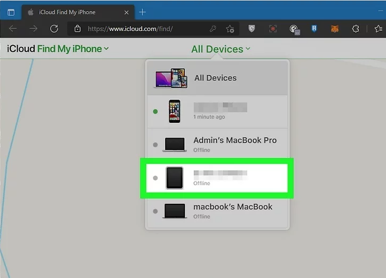Open the Bitwarden shield extension
Image resolution: width=386 pixels, height=278 pixels.
click(314, 29)
